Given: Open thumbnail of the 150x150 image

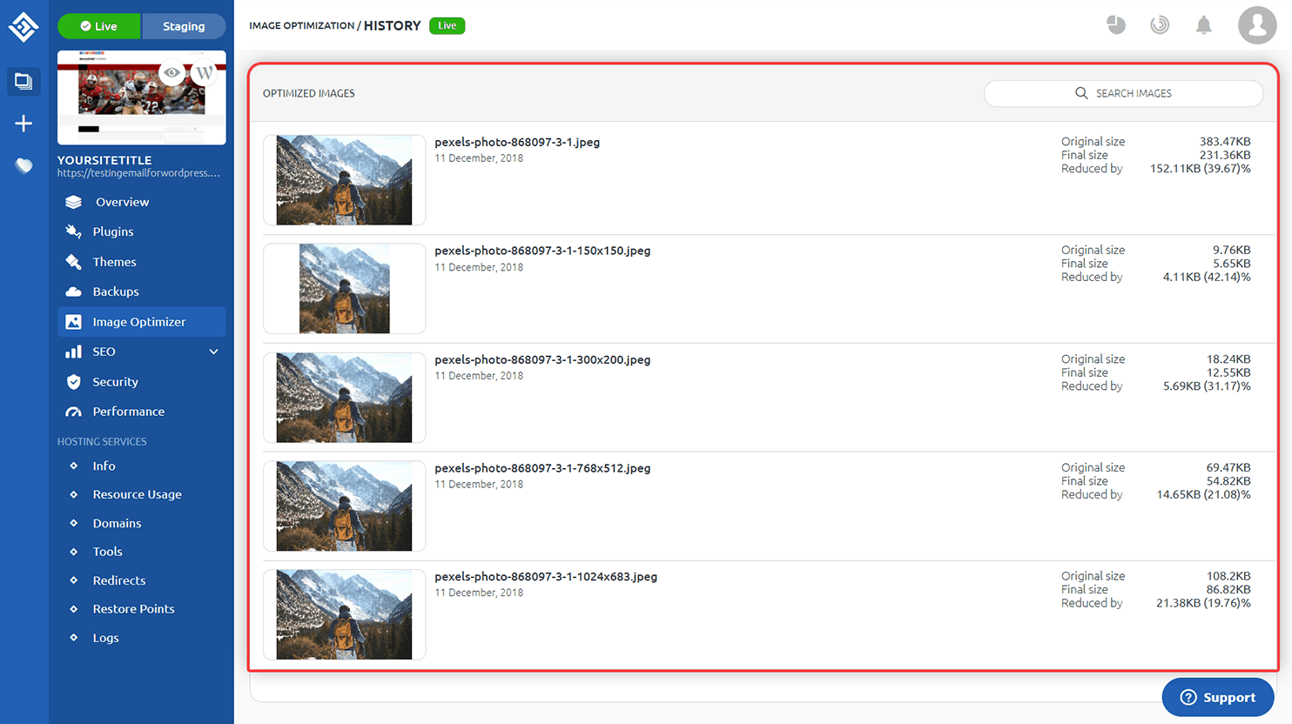Looking at the screenshot, I should [x=345, y=289].
